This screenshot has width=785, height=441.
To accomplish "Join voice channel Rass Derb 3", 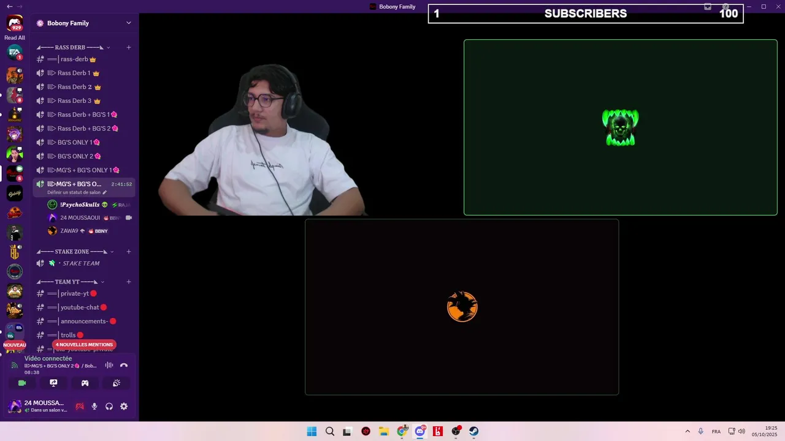I will (85, 100).
